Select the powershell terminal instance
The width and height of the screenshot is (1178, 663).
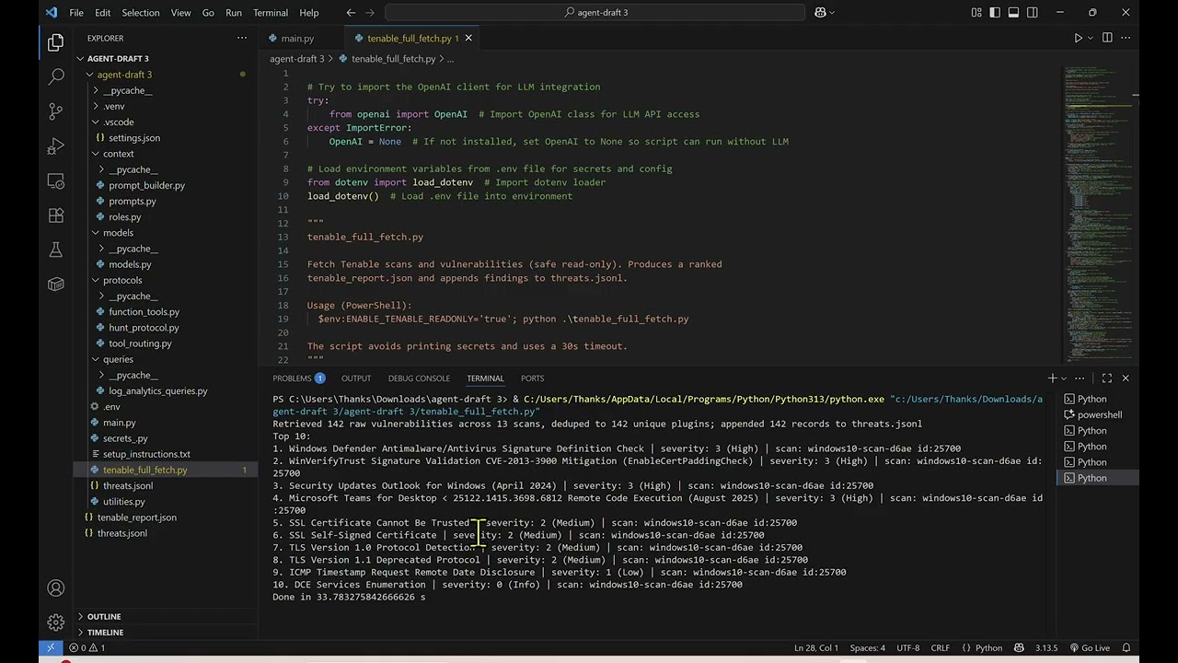coord(1098,414)
